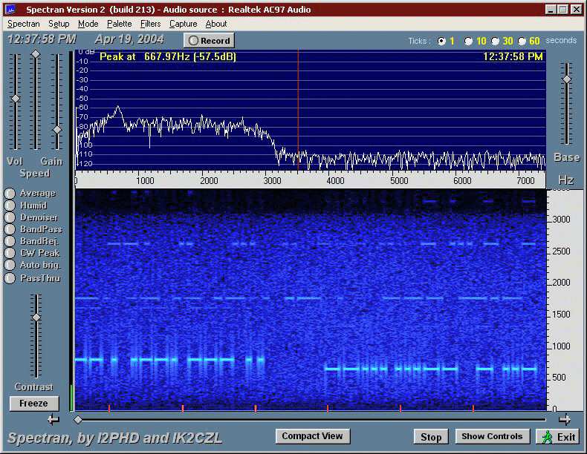Enable Auto brig. option
Screen dimensions: 587x454
(10, 266)
